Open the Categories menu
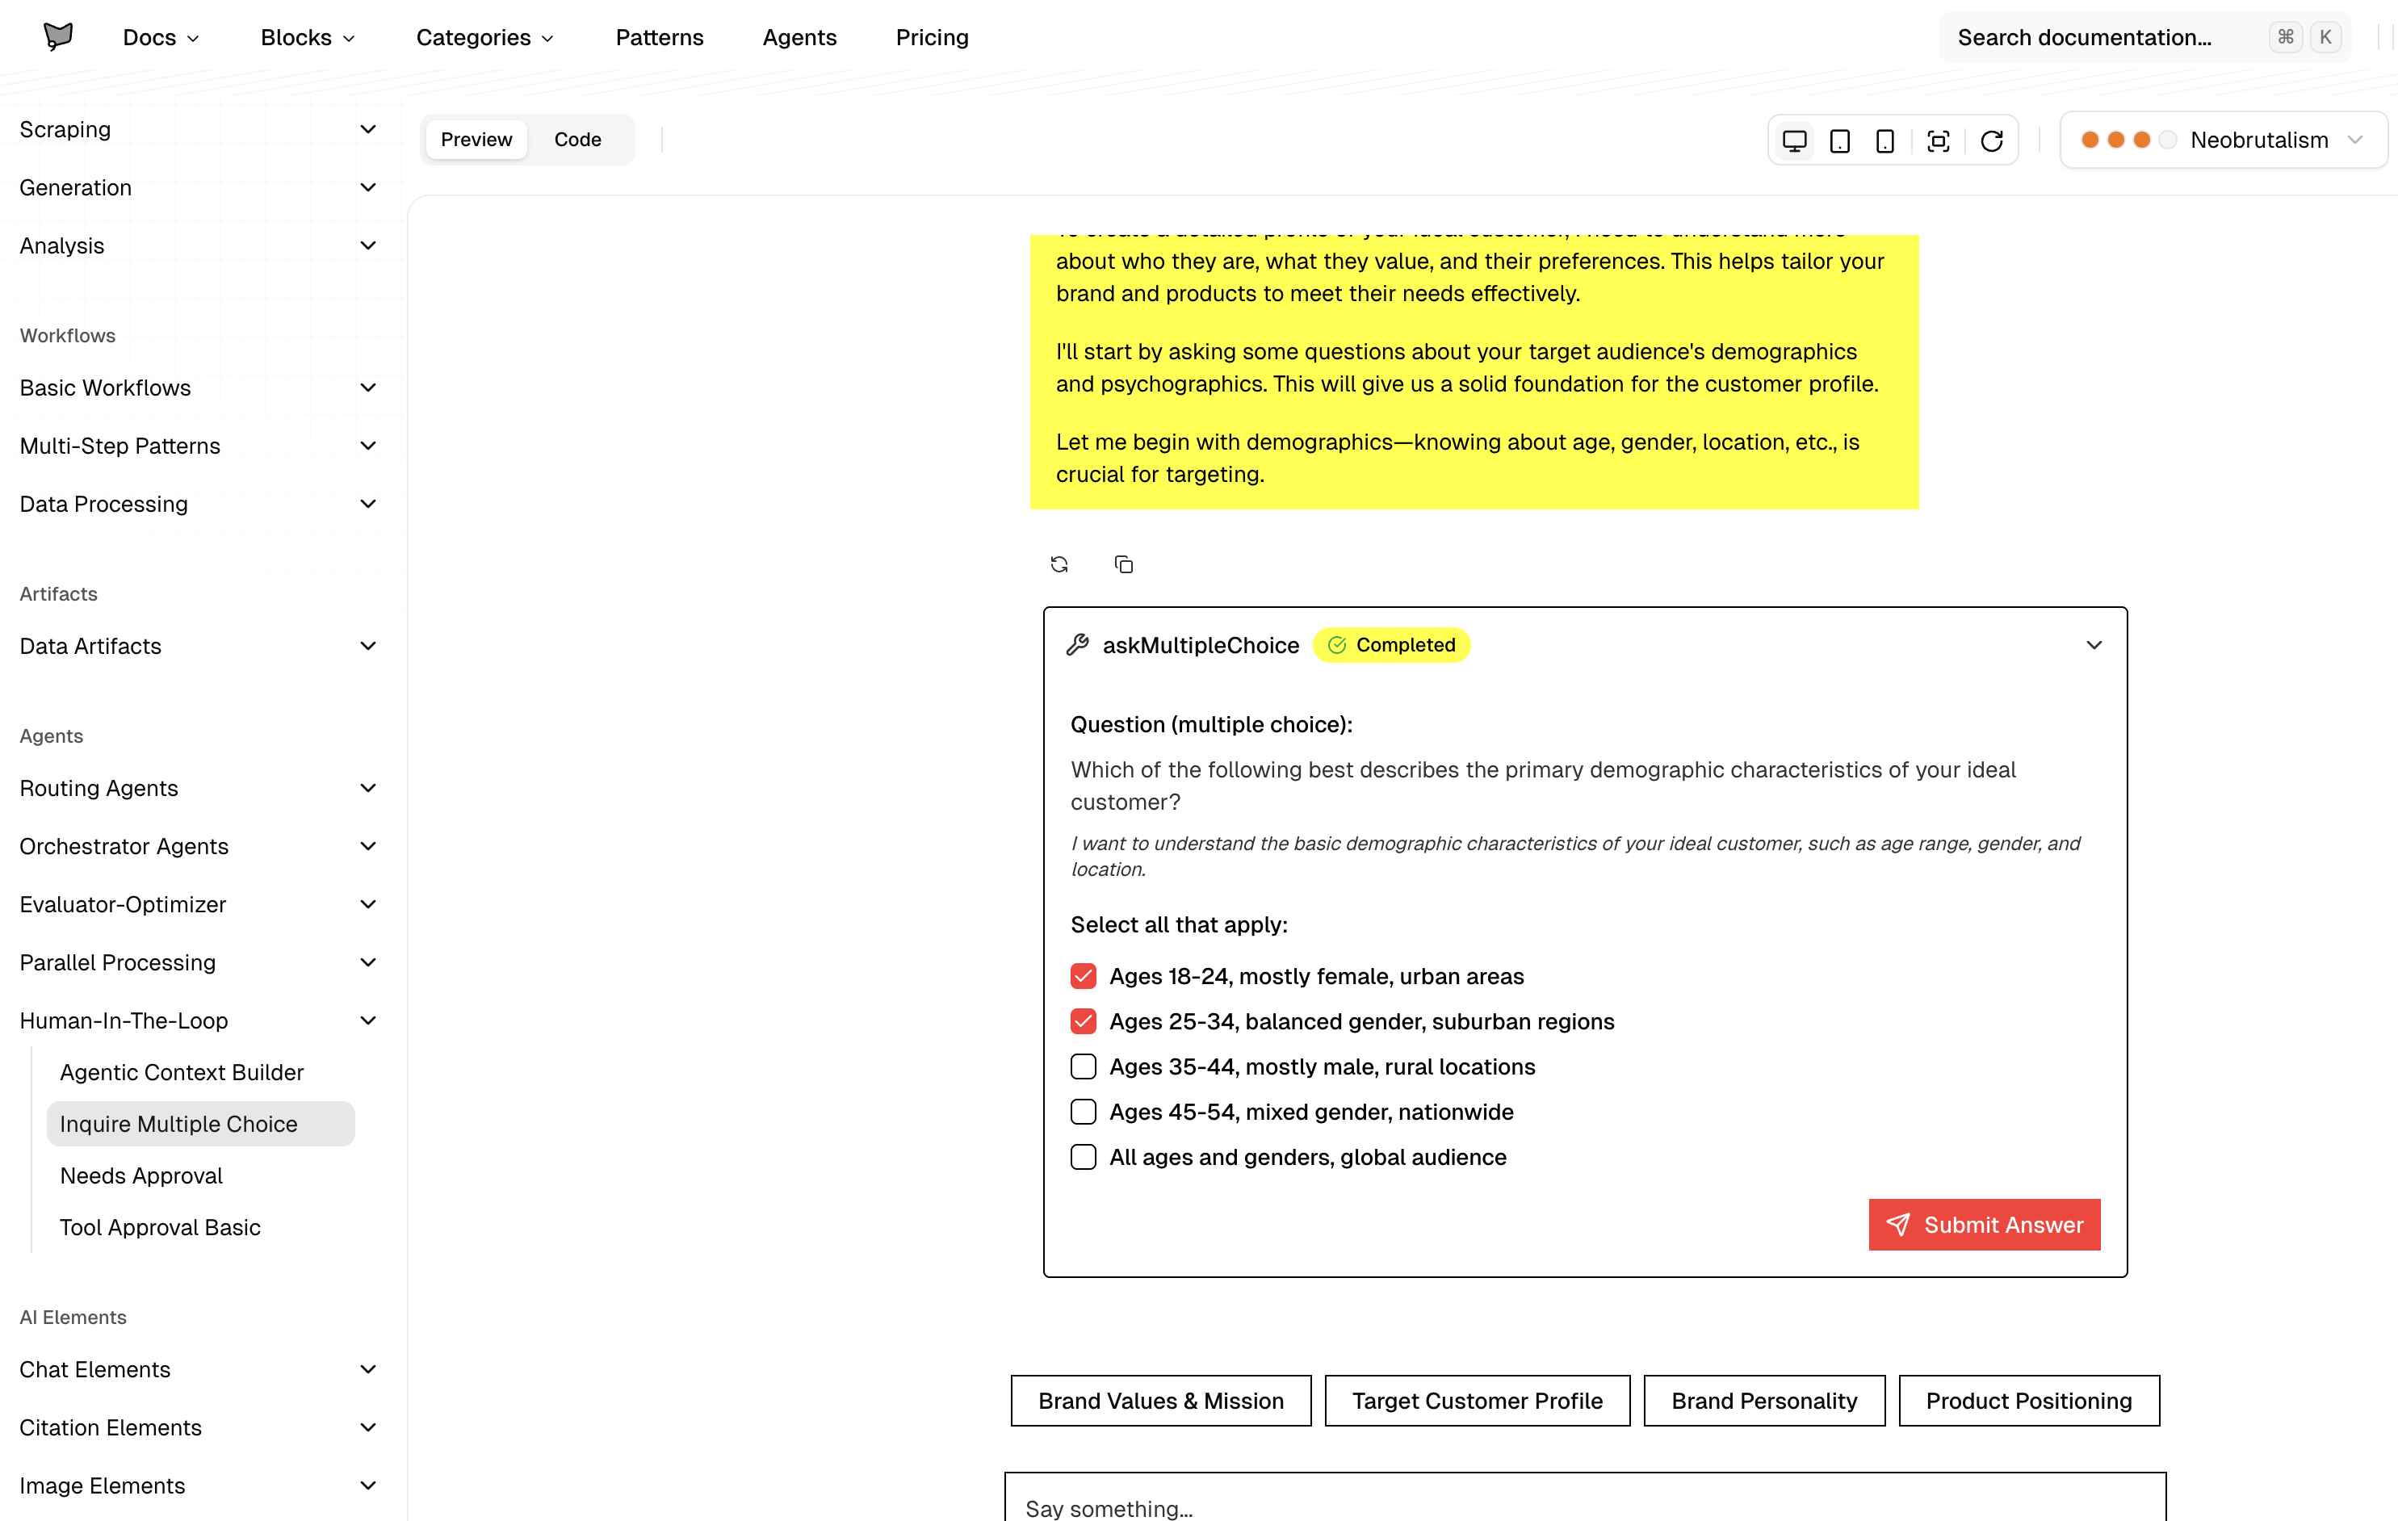The height and width of the screenshot is (1521, 2398). click(x=485, y=37)
